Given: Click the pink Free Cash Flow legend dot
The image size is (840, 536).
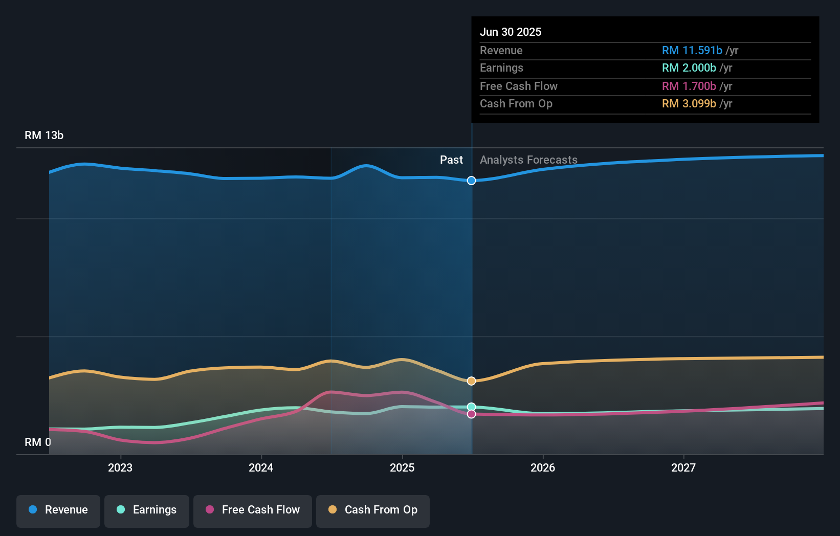Looking at the screenshot, I should coord(209,510).
